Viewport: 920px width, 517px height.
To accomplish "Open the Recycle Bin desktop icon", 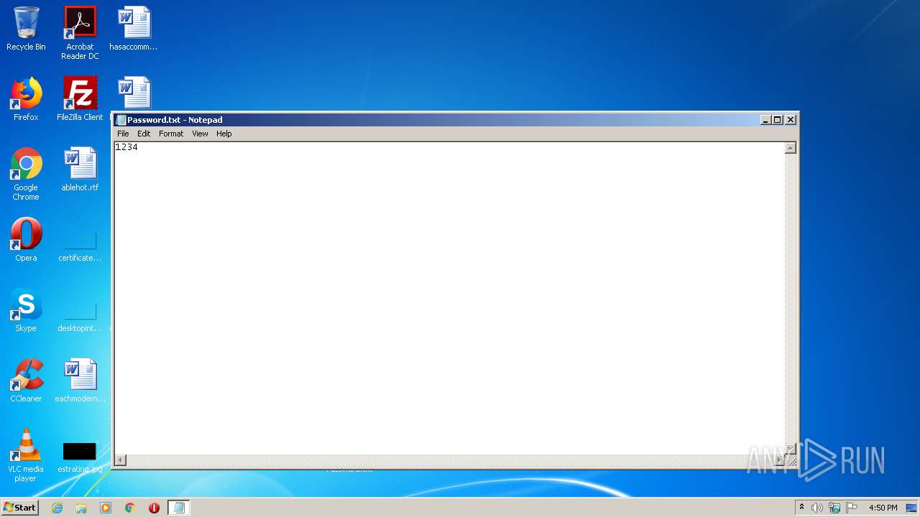I will pos(26,29).
